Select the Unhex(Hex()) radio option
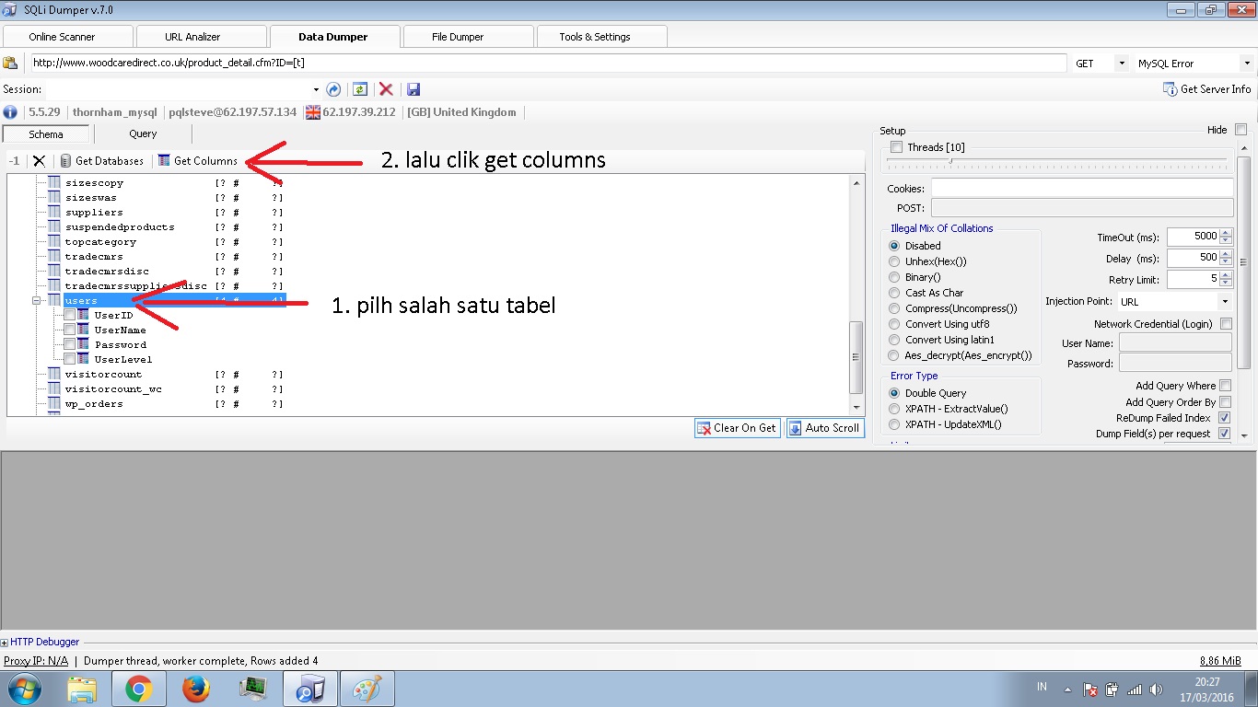 [x=894, y=261]
